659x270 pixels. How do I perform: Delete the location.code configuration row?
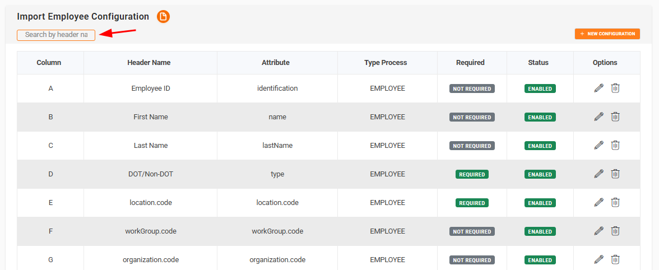615,202
